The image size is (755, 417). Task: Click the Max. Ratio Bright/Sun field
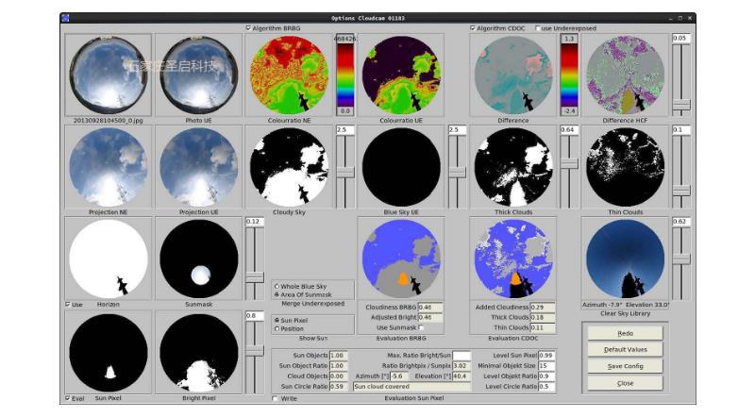click(461, 356)
